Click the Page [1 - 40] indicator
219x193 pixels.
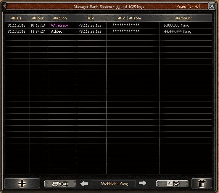click(188, 6)
